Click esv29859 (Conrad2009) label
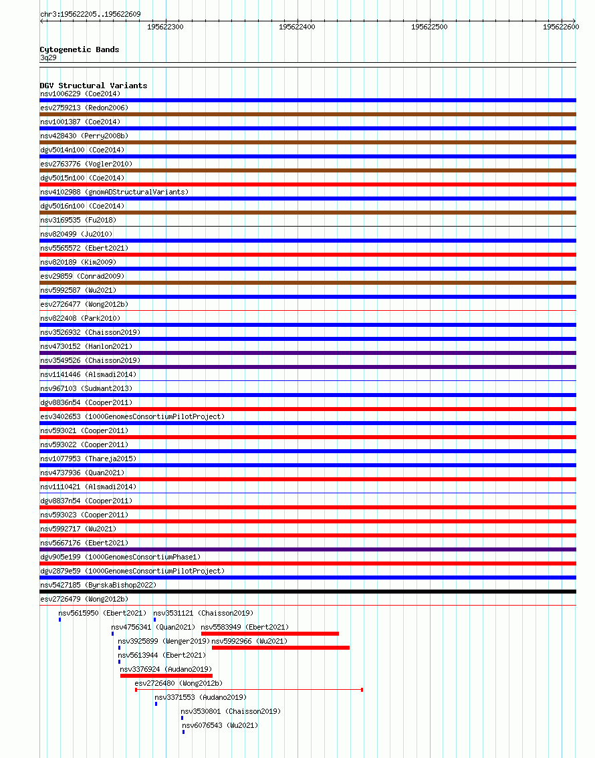This screenshot has height=758, width=595. (x=82, y=276)
